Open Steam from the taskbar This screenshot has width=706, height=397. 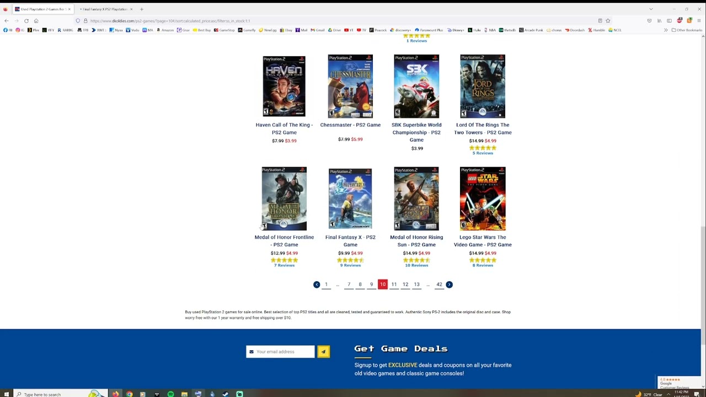pos(226,394)
